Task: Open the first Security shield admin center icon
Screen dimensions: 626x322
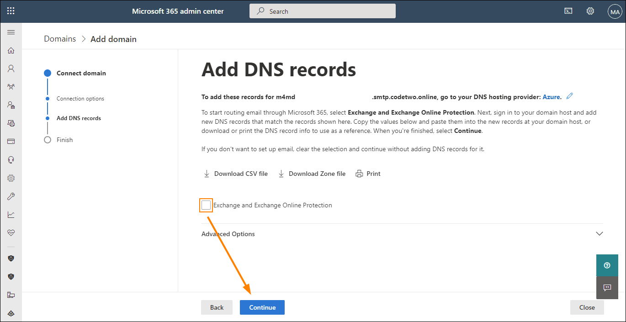Action: coord(11,259)
